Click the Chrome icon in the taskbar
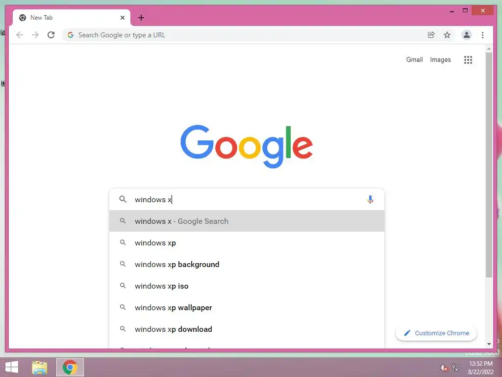 click(70, 367)
